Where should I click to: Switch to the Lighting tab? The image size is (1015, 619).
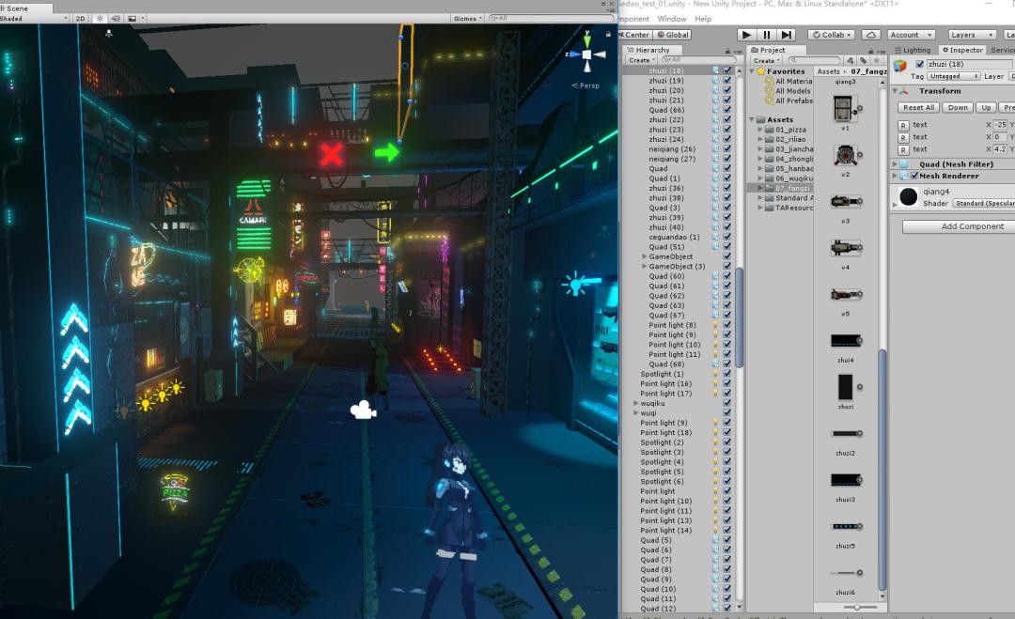point(913,50)
